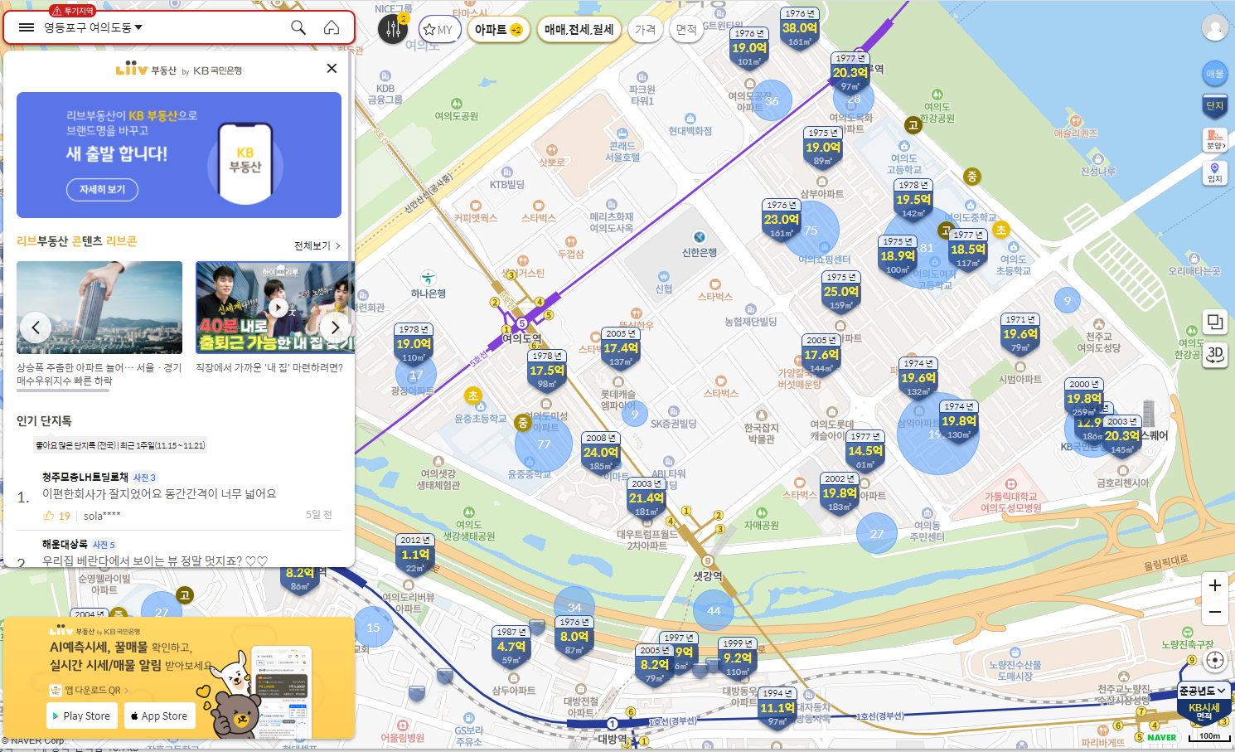The width and height of the screenshot is (1235, 752).
Task: Click the App Store download button
Action: [160, 716]
